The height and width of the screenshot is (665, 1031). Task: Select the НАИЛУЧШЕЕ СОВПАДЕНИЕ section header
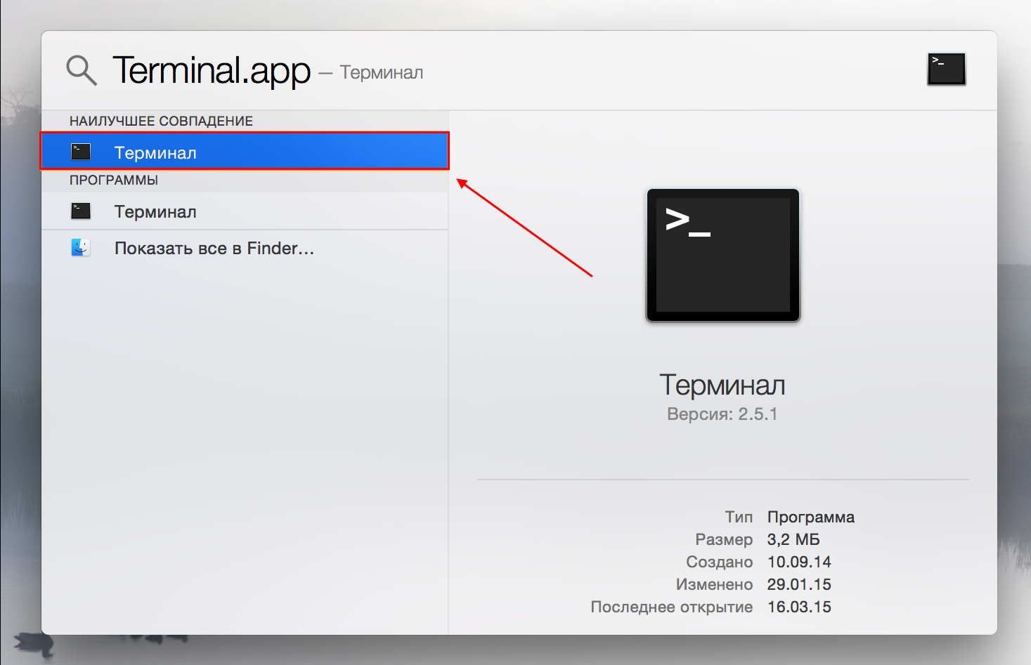[x=160, y=120]
